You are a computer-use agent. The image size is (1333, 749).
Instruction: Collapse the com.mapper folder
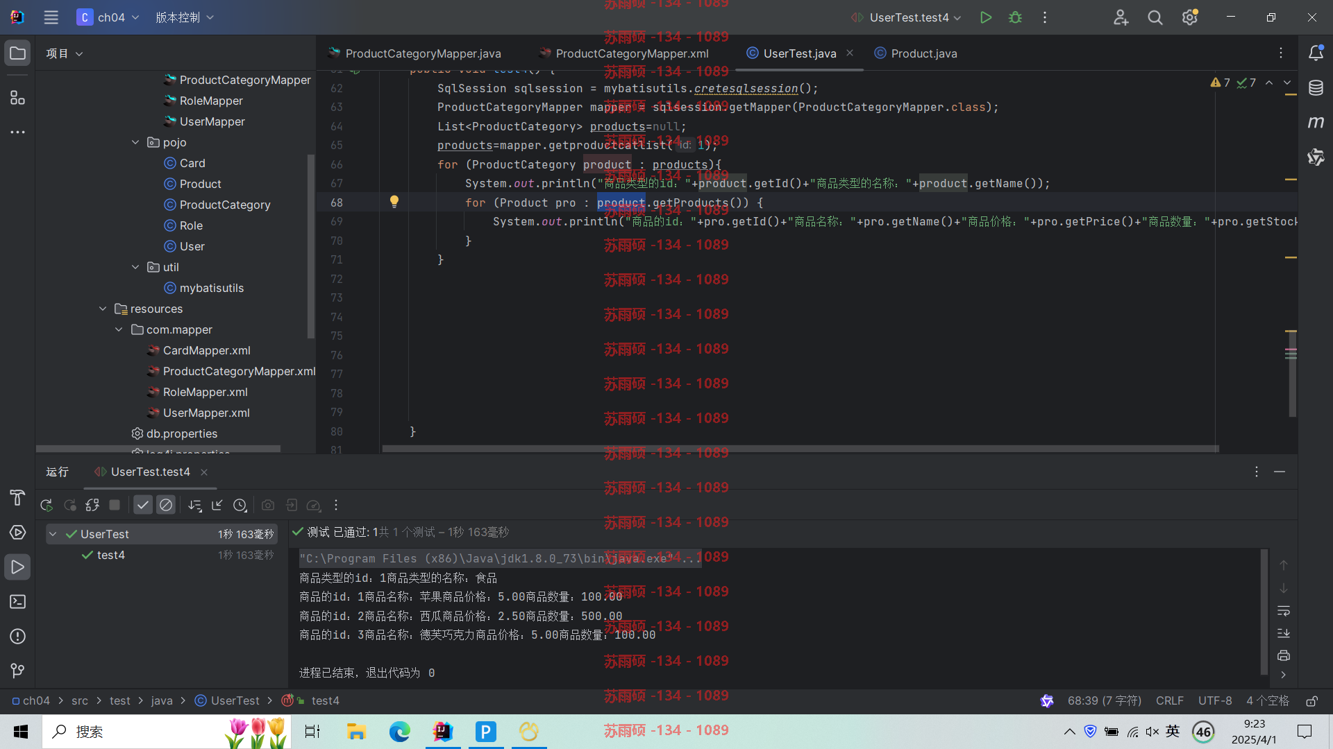point(119,329)
